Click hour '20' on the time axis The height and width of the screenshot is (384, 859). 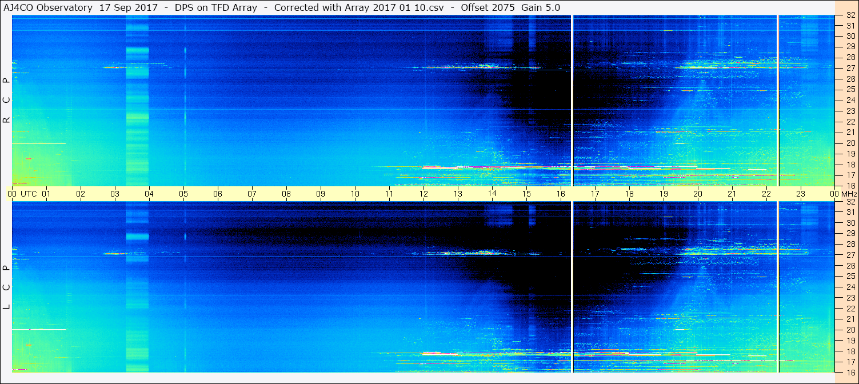[x=698, y=194]
